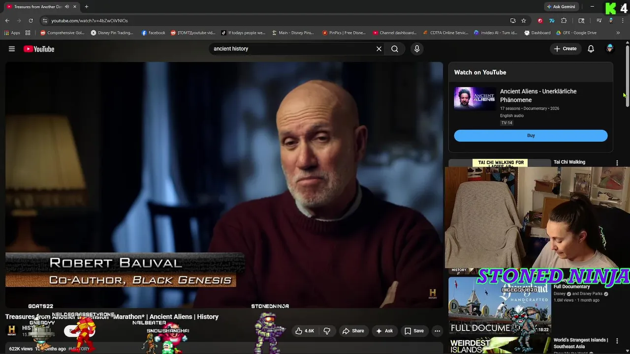Viewport: 630px width, 354px height.
Task: Open PinPics Free Disney bookmark
Action: click(344, 33)
